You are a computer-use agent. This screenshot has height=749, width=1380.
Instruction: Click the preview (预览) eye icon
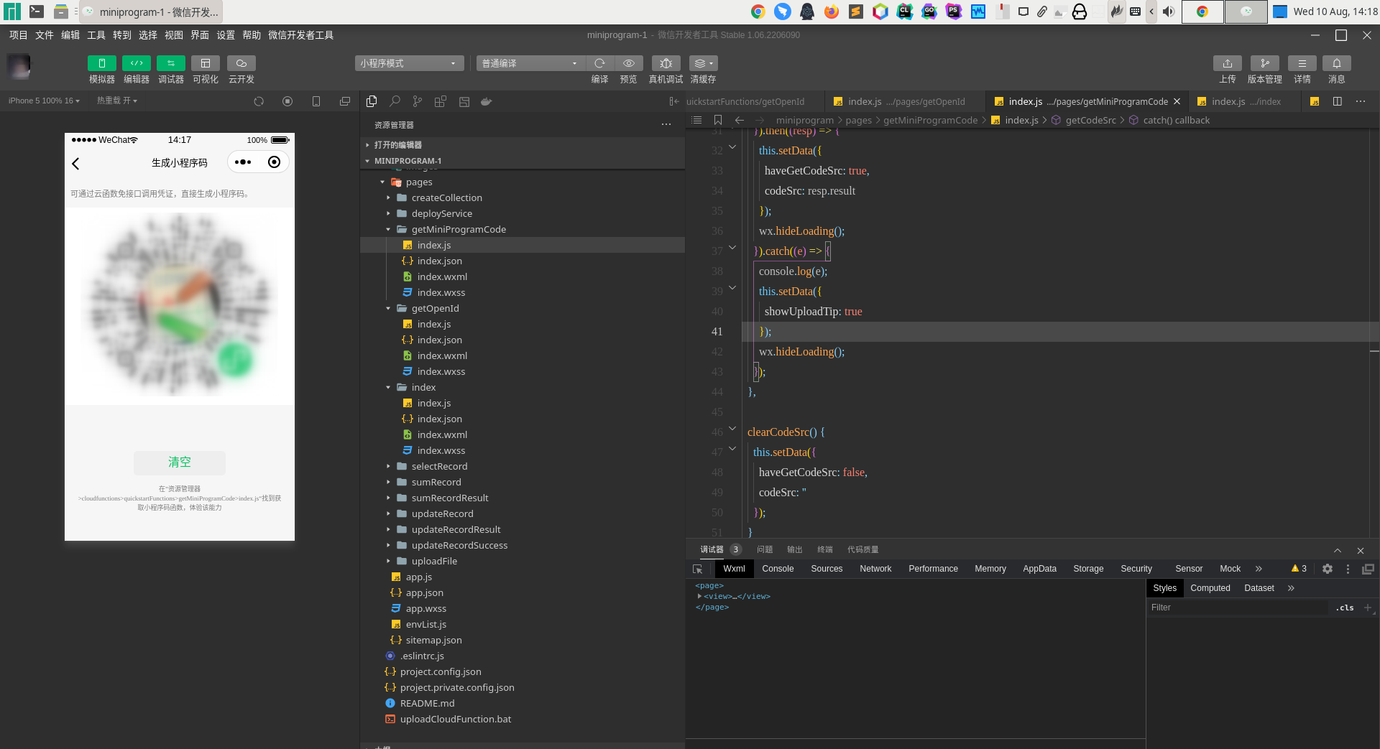click(x=628, y=63)
